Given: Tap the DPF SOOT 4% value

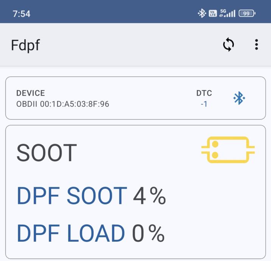Looking at the screenshot, I should pos(149,196).
